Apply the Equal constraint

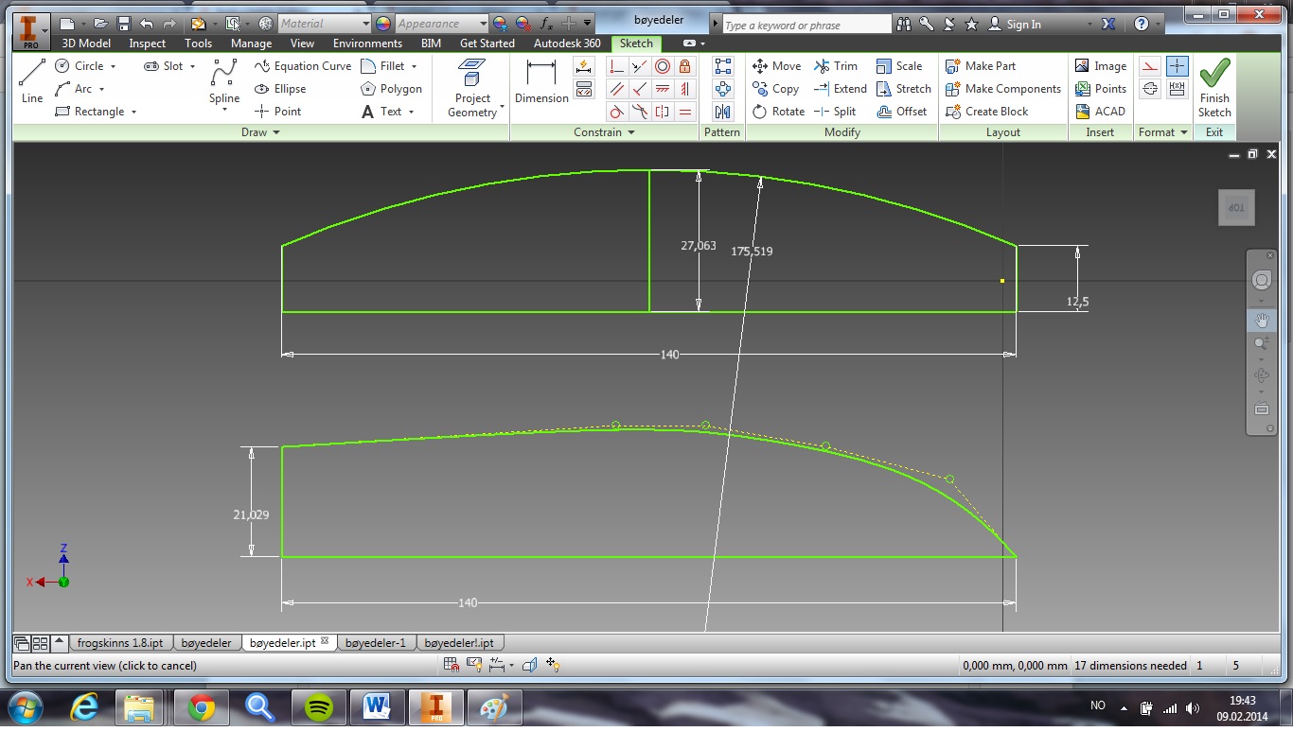click(685, 112)
